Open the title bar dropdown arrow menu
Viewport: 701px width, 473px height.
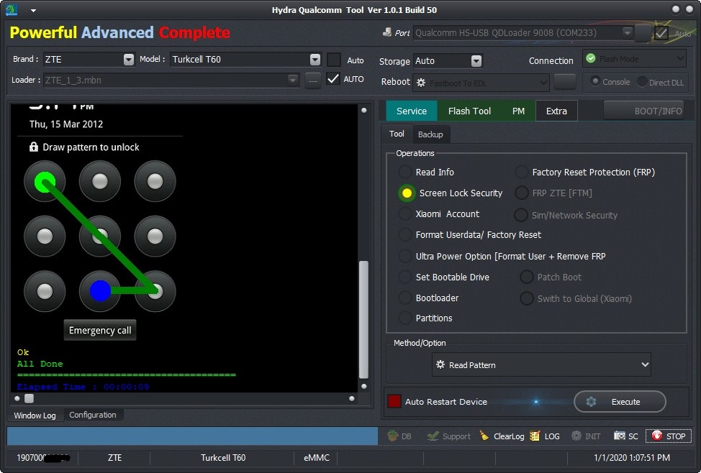(x=33, y=10)
